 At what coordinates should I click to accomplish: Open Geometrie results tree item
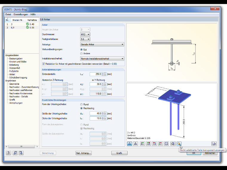(x=14, y=84)
